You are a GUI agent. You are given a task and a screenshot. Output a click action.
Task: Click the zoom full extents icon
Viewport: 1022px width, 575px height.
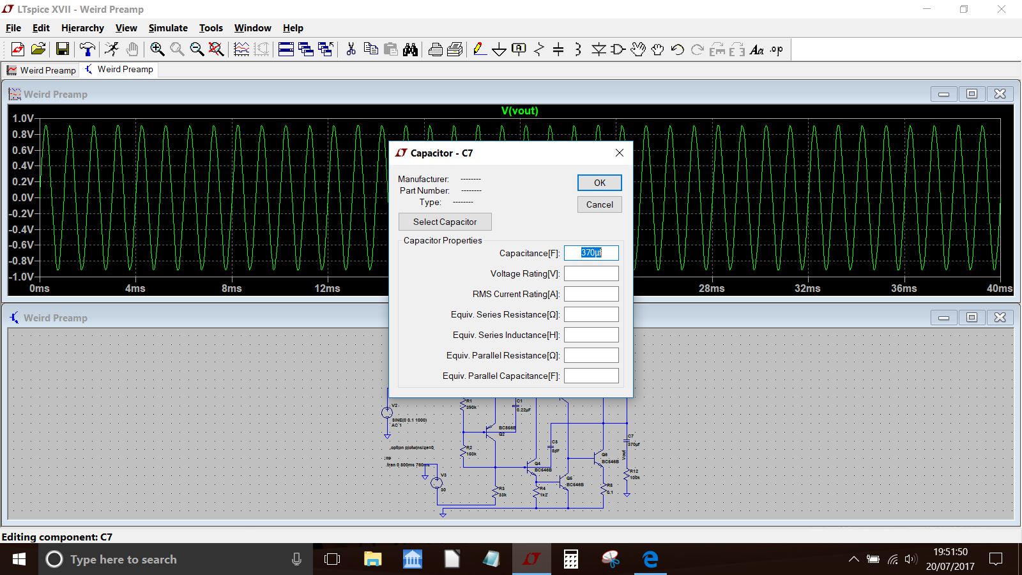[x=217, y=49]
